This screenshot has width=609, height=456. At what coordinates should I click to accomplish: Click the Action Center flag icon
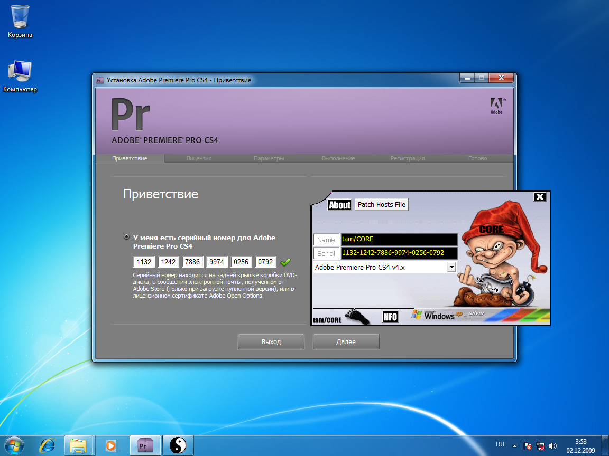click(527, 445)
